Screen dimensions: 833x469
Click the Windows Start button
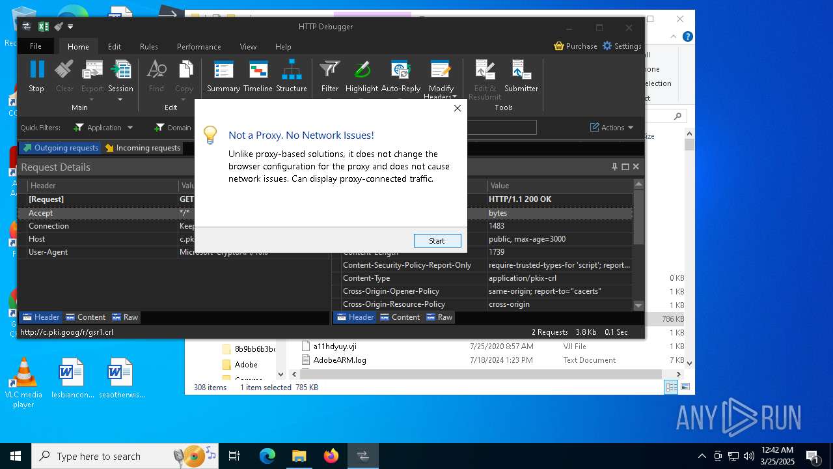pyautogui.click(x=15, y=456)
